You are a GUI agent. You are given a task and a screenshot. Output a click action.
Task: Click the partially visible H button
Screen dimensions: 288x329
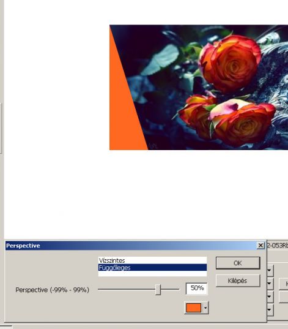tap(284, 284)
